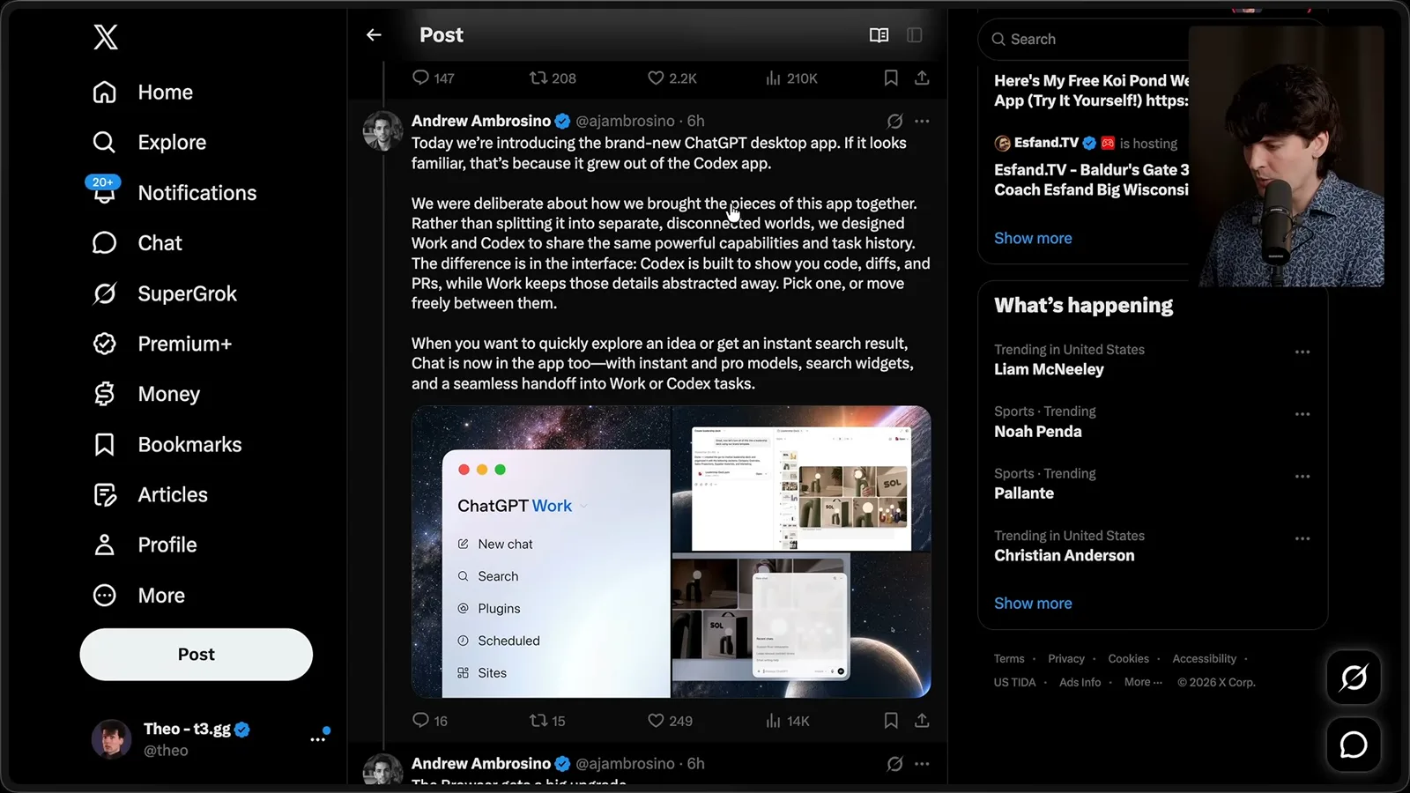Open account switcher menu for Theo - t3.gg

pos(317,739)
